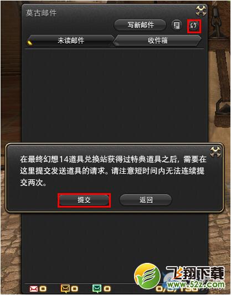Switch to the 收件箱 tab
231x295 pixels.
(x=157, y=40)
